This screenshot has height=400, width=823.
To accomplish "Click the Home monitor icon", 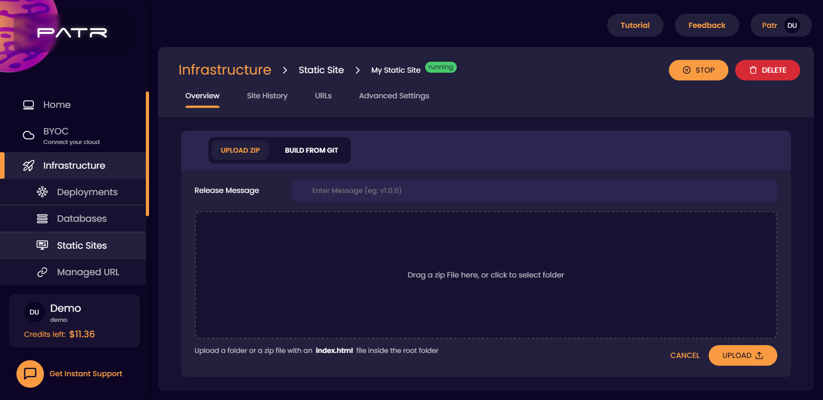I will click(x=29, y=105).
